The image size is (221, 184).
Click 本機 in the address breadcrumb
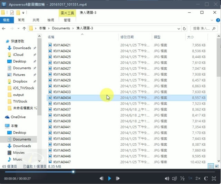click(42, 28)
